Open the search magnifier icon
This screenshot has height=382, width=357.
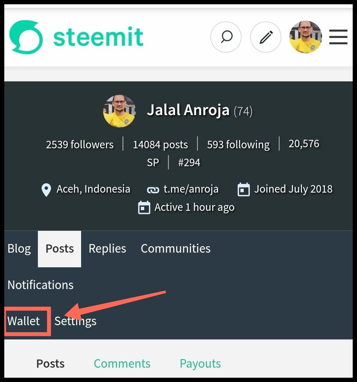point(226,37)
